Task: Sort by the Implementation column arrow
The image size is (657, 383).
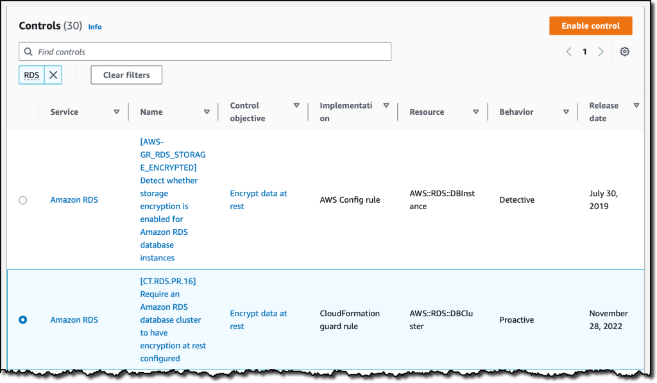Action: pos(386,106)
